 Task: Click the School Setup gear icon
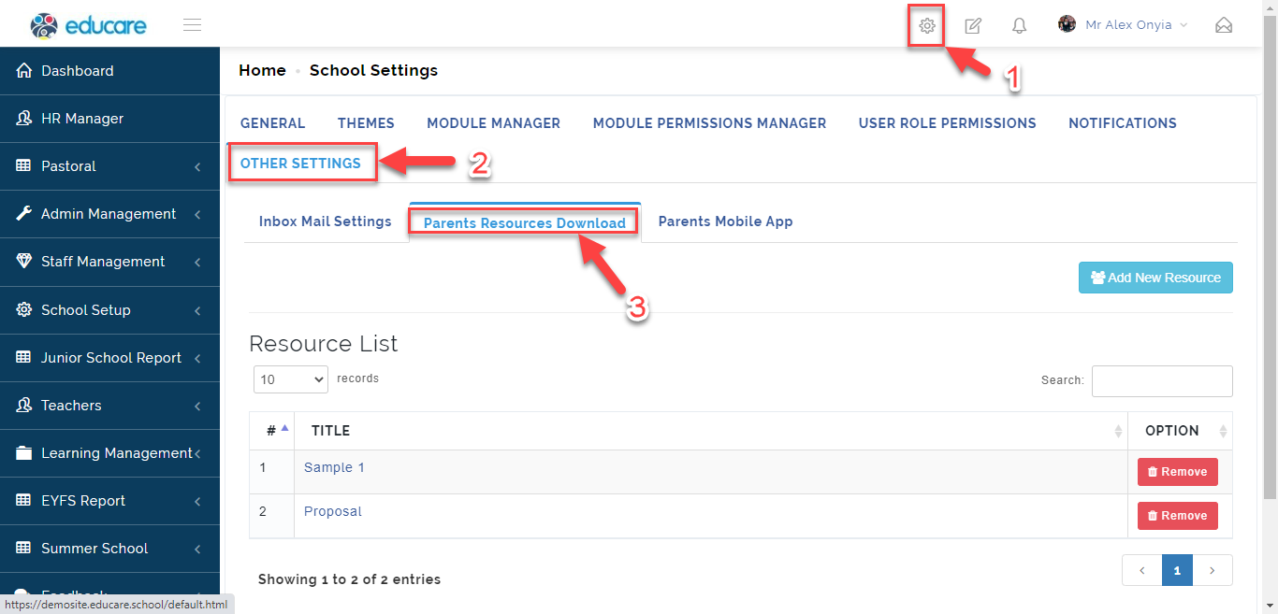24,310
